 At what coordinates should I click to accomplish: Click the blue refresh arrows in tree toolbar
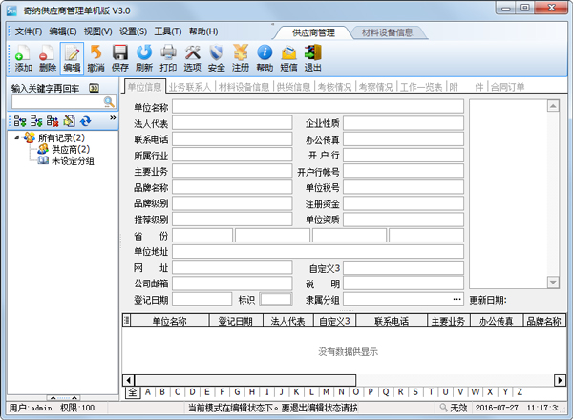86,121
